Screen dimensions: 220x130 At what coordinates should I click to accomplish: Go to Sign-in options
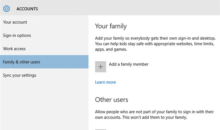click(x=17, y=35)
